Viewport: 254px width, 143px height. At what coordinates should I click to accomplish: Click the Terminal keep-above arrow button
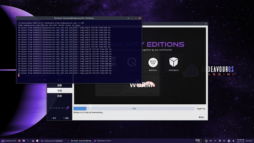(128, 18)
